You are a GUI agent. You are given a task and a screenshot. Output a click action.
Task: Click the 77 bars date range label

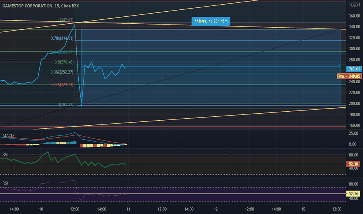coord(211,21)
